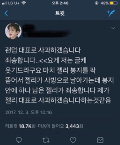
Task: Tap the tweet body text
Action: point(59,75)
